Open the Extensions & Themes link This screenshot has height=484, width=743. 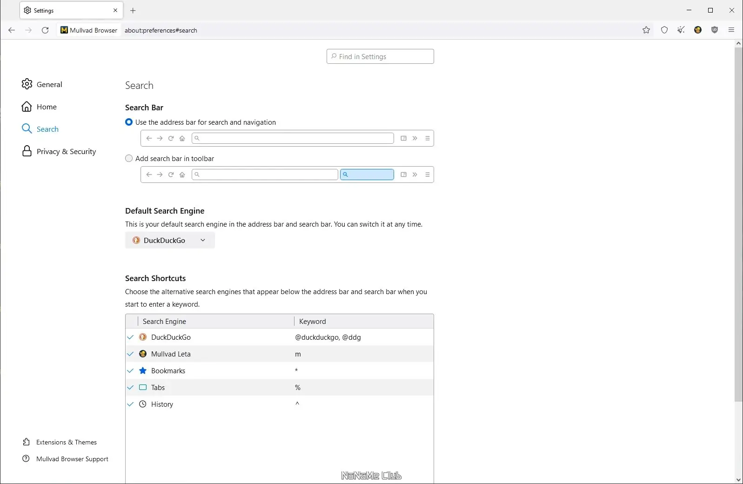pos(67,442)
